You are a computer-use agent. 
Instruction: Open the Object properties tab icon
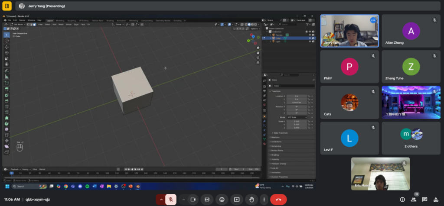click(x=264, y=116)
